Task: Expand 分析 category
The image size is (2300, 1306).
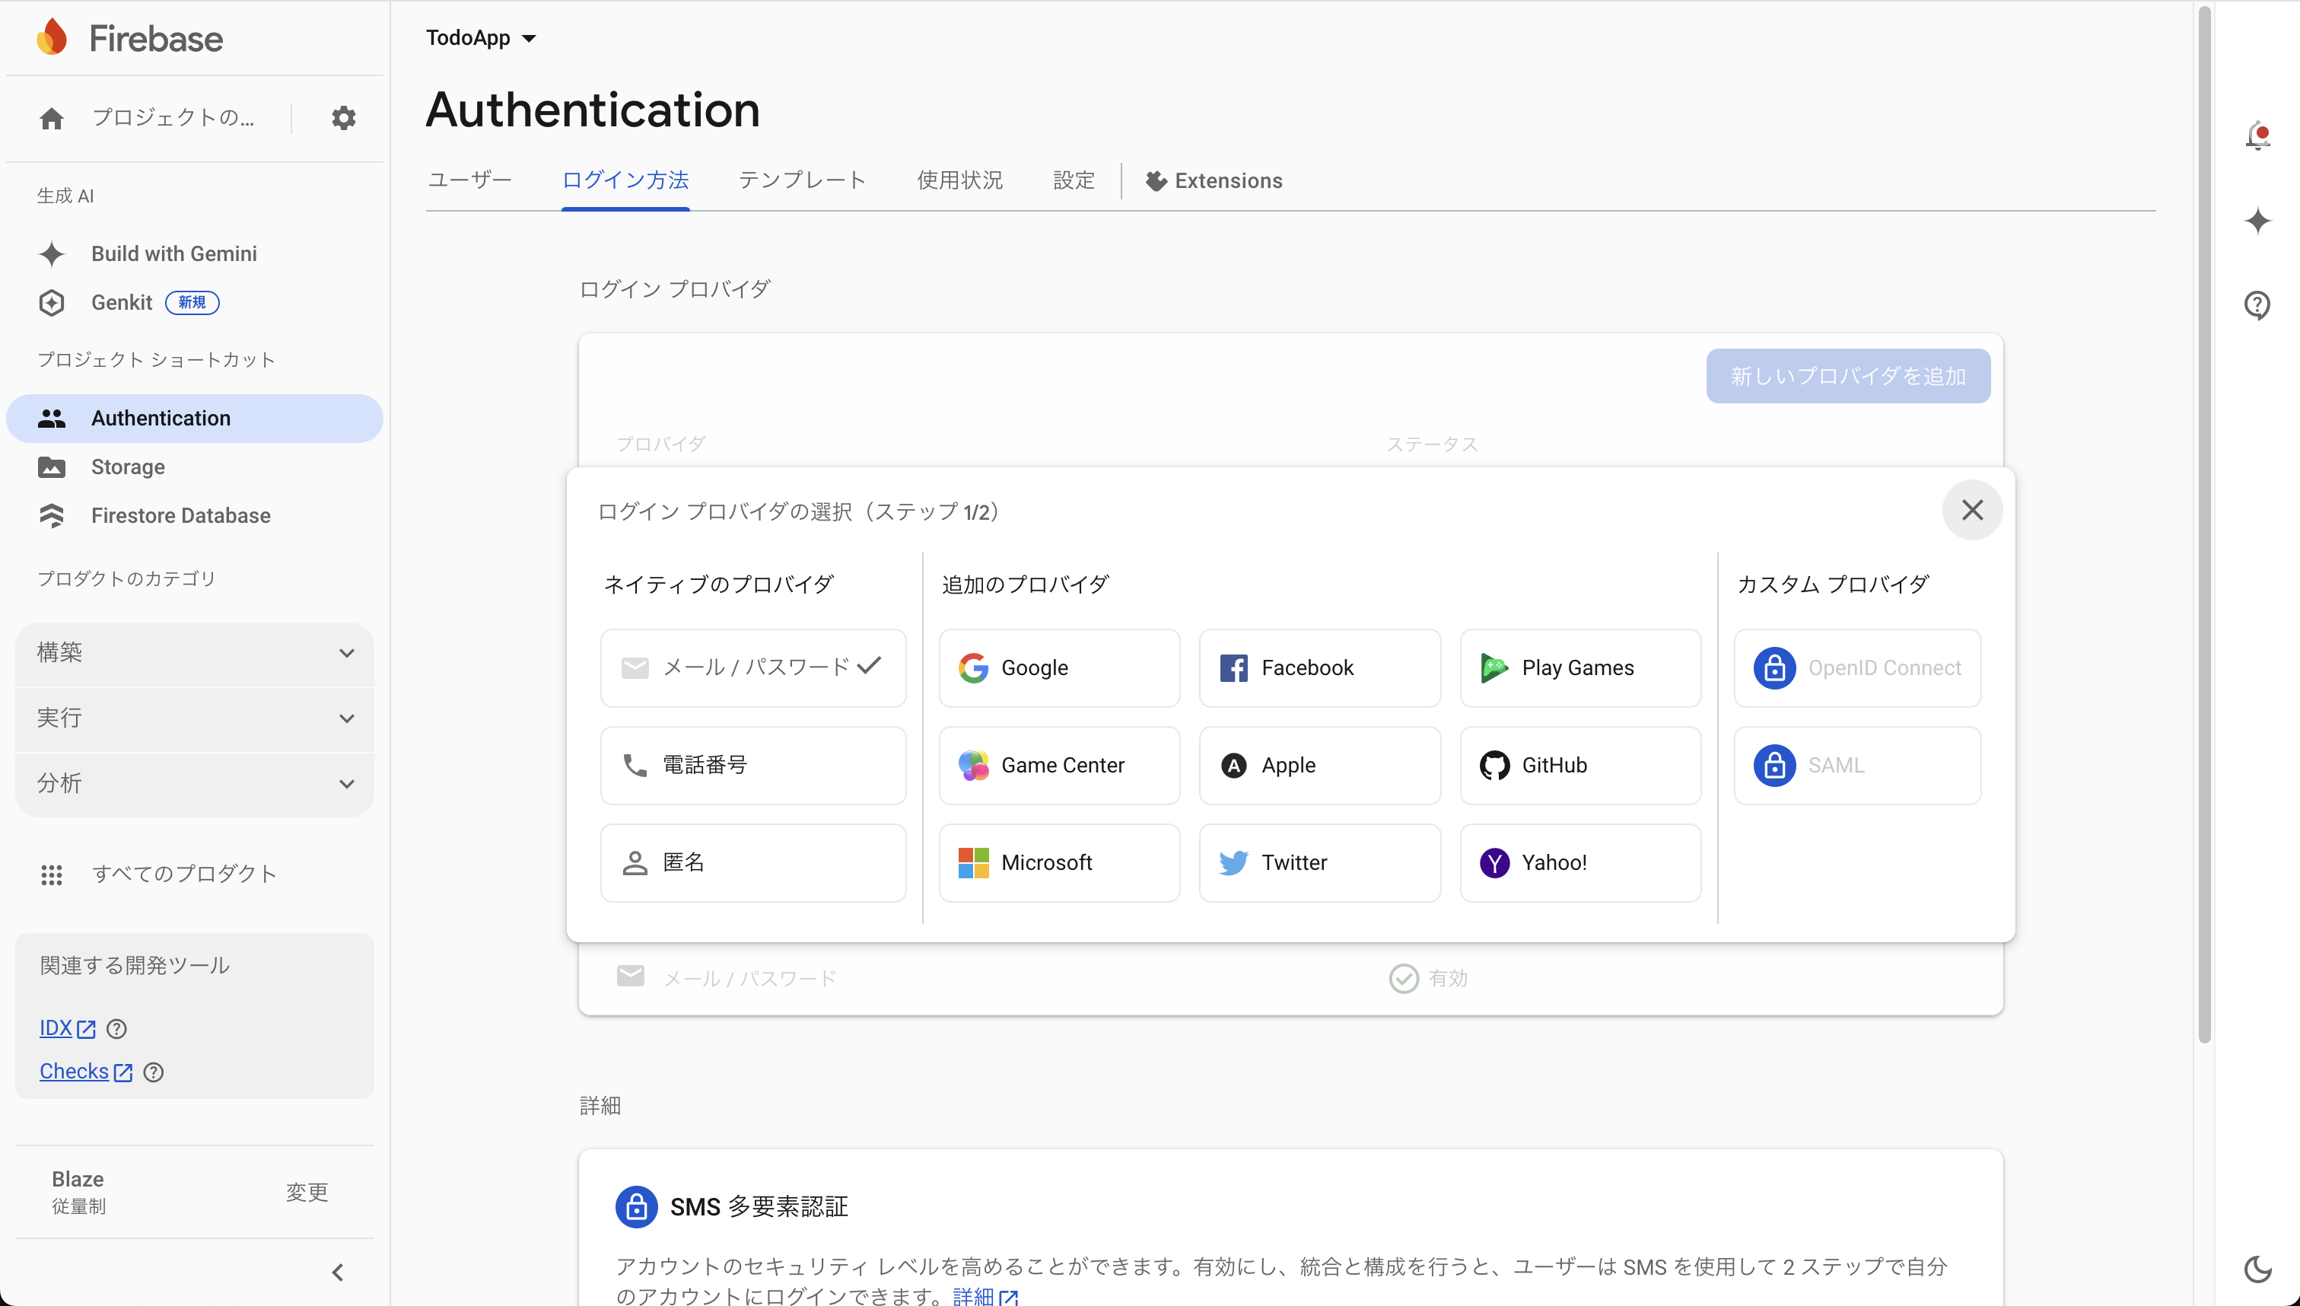Action: [195, 784]
